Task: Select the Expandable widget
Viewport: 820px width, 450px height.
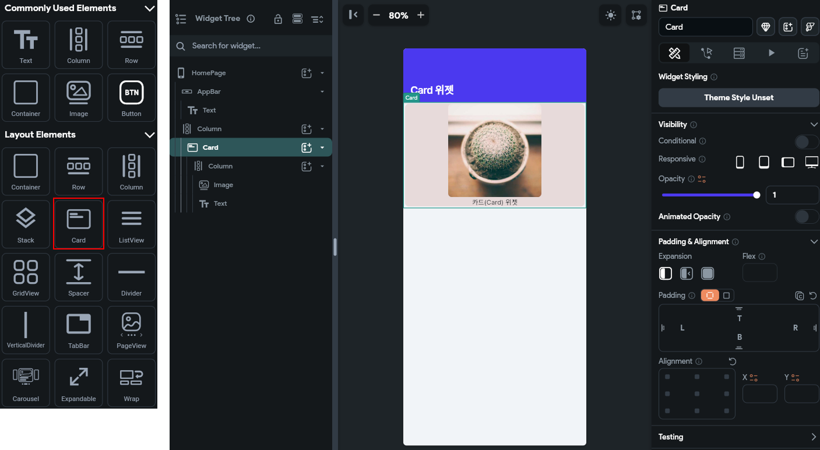Action: [x=79, y=383]
